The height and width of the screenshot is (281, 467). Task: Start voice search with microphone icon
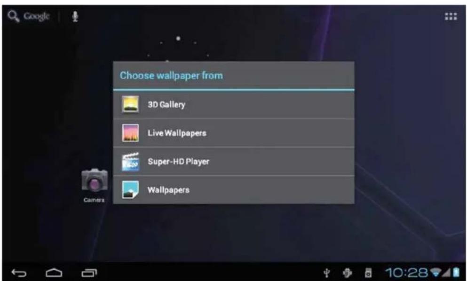[x=75, y=16]
